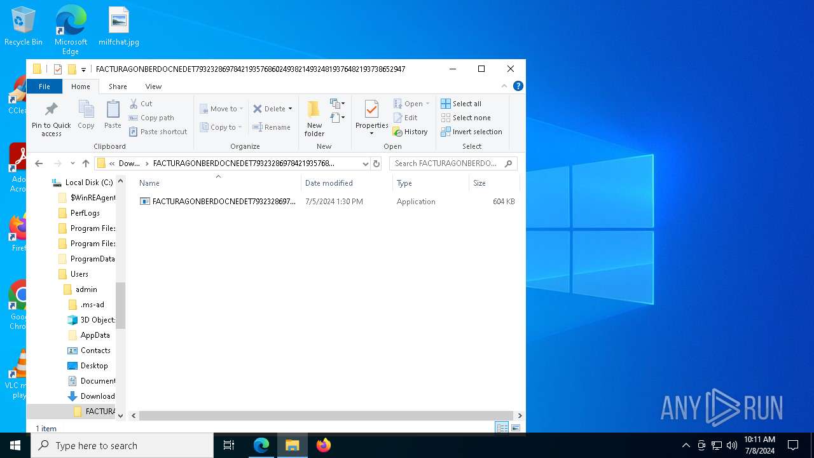
Task: Expand address bar history dropdown
Action: [x=365, y=163]
